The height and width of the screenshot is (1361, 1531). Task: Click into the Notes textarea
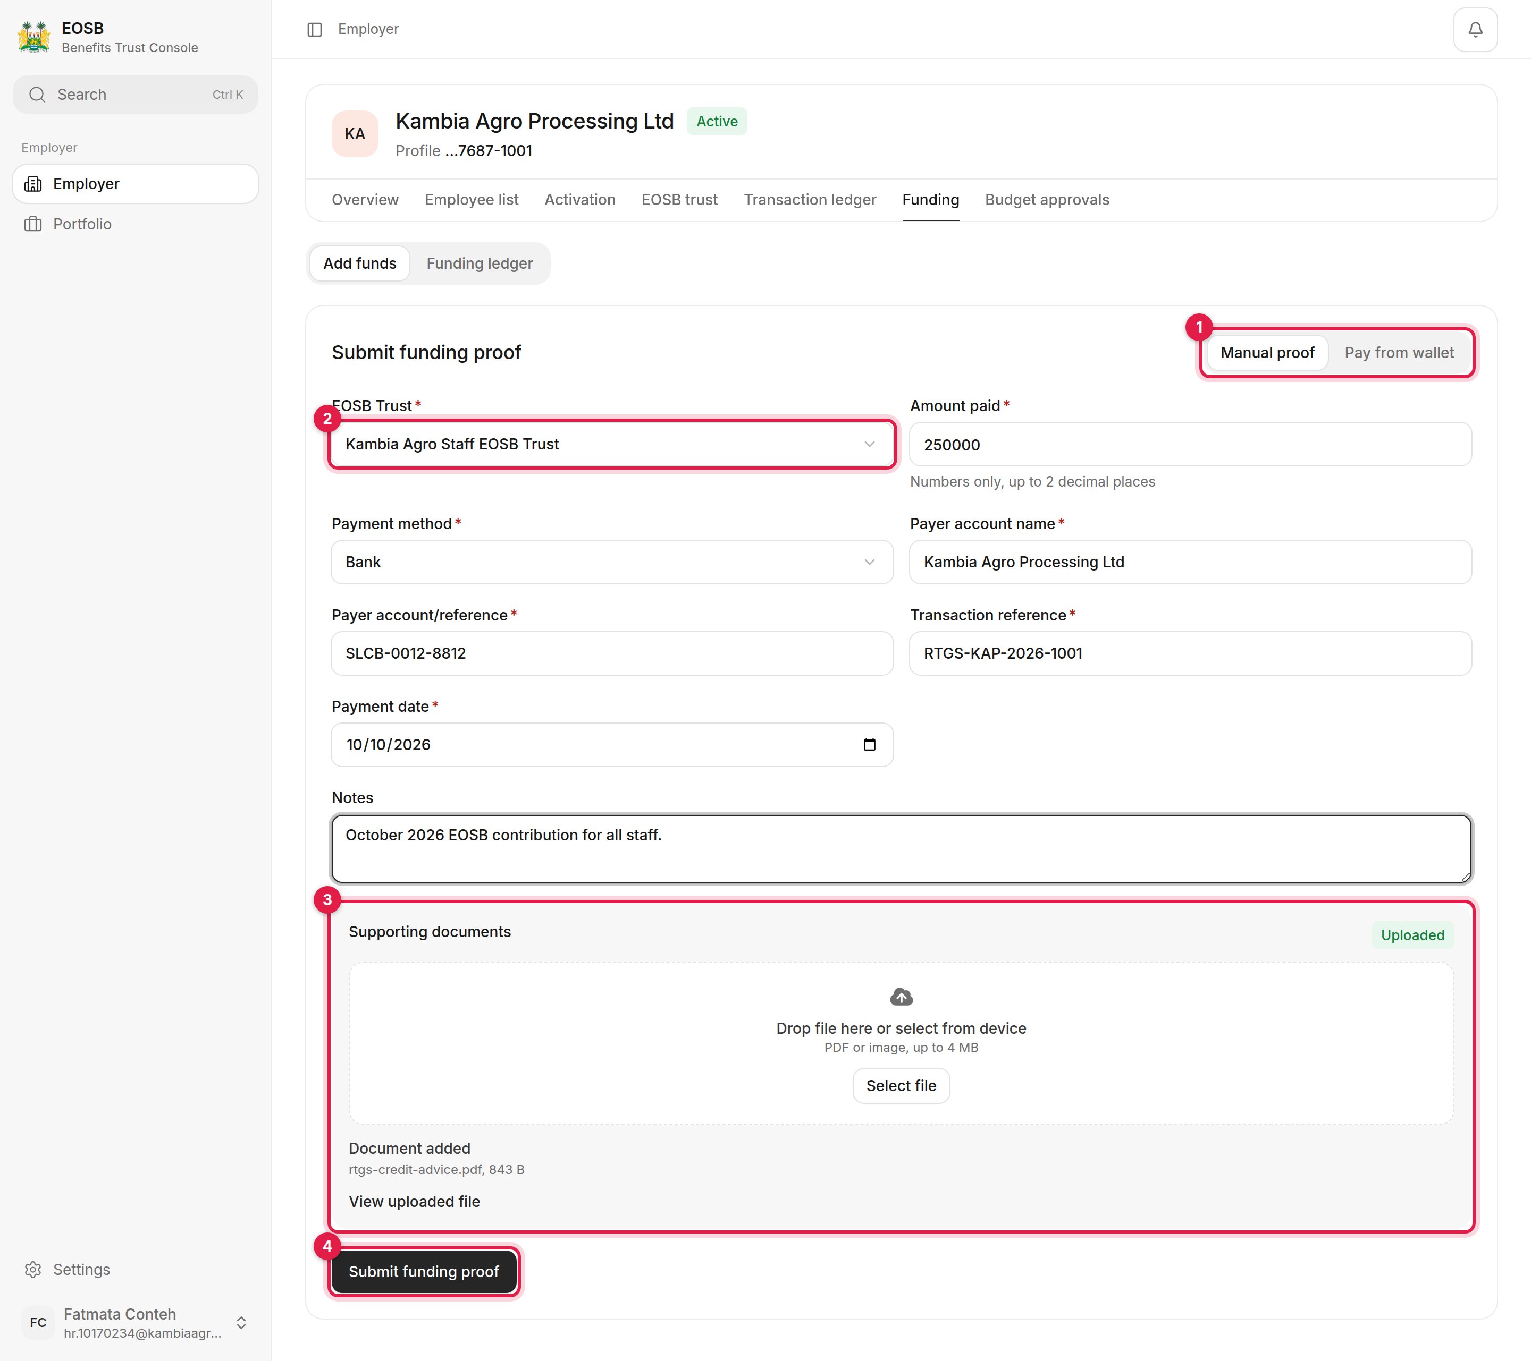pos(901,849)
